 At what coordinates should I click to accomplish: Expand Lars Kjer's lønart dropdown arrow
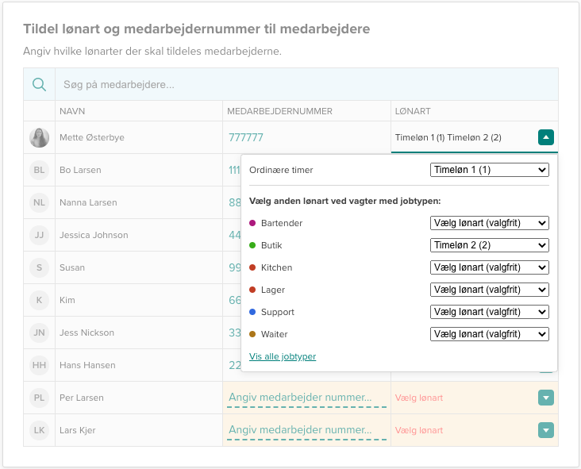[545, 430]
